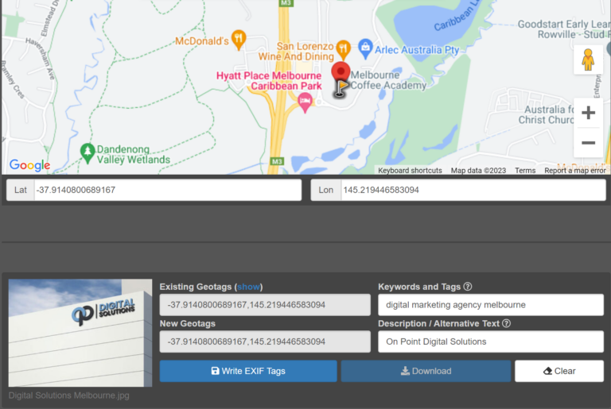Click the New Geotags field
The height and width of the screenshot is (409, 611).
[265, 341]
